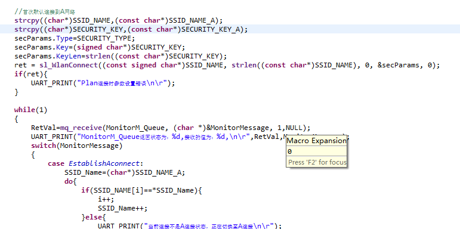
Task: Click the sl_WlanConnect function name
Action: click(69, 65)
